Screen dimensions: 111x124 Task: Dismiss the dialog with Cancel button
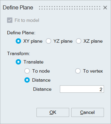[88, 113]
